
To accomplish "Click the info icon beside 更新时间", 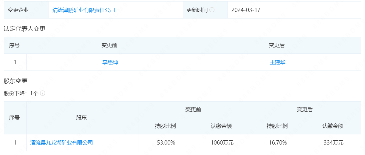I will (212, 10).
